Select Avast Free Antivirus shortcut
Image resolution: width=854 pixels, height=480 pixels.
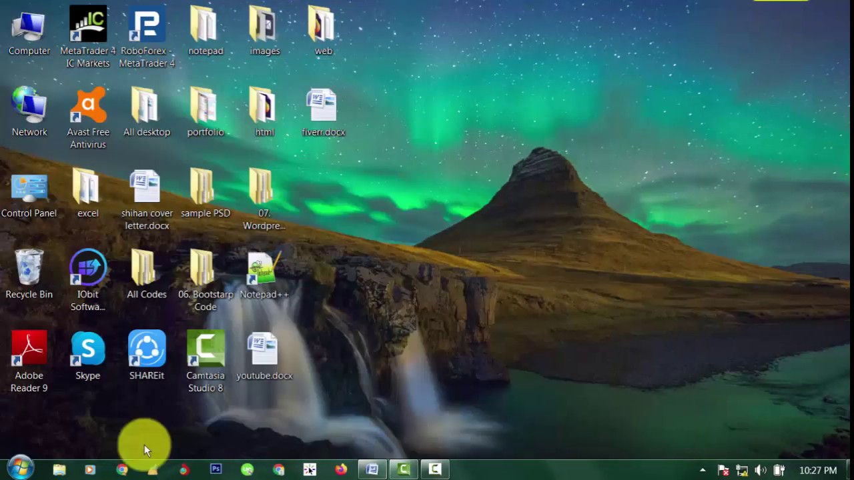[88, 119]
